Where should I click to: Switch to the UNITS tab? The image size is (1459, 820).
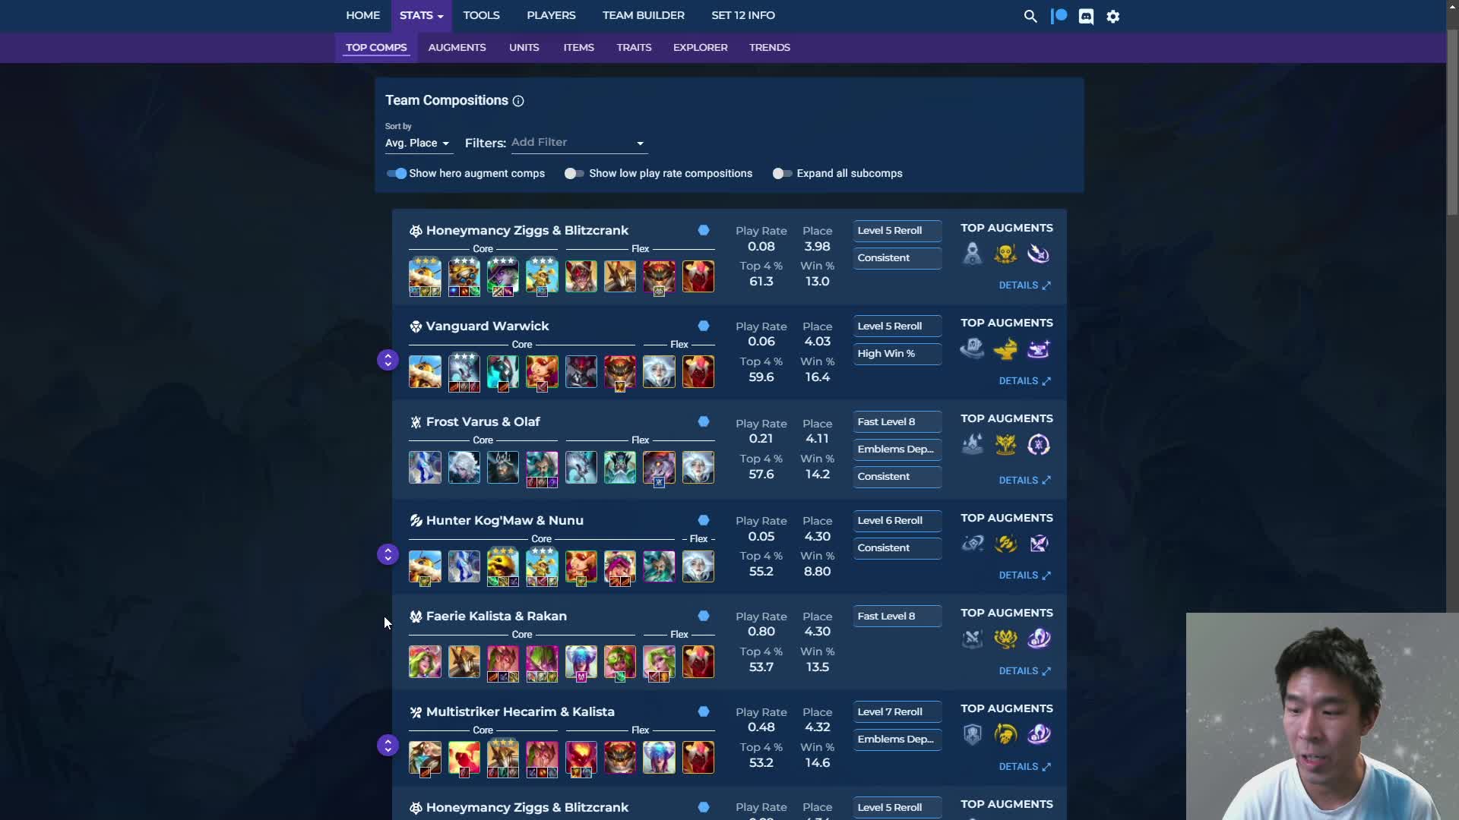pyautogui.click(x=524, y=47)
